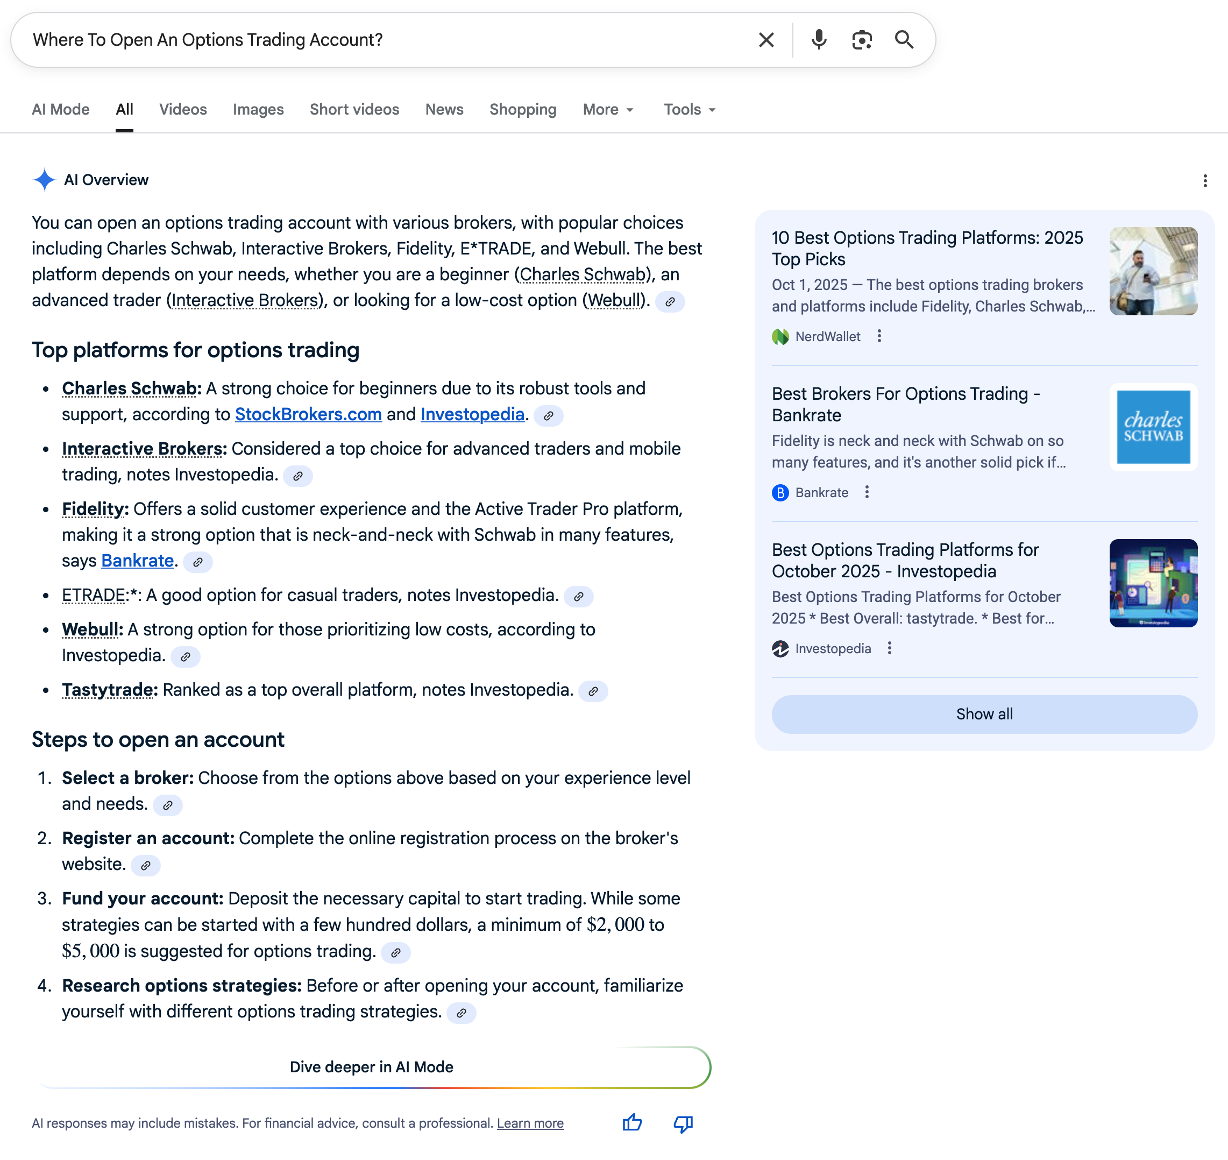The height and width of the screenshot is (1160, 1228).
Task: Click thumbs up feedback icon
Action: tap(631, 1122)
